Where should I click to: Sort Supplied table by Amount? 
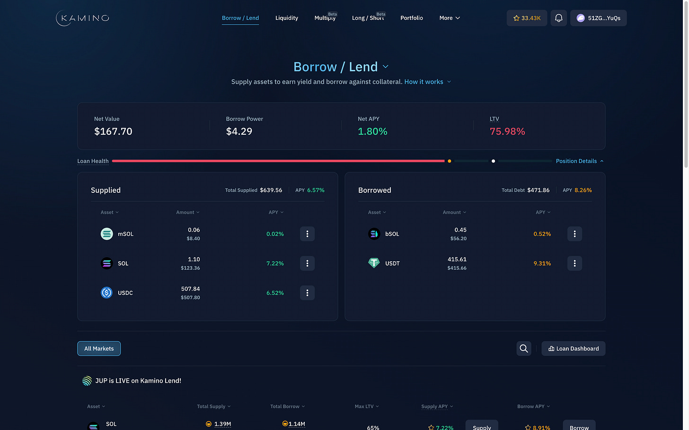click(188, 213)
